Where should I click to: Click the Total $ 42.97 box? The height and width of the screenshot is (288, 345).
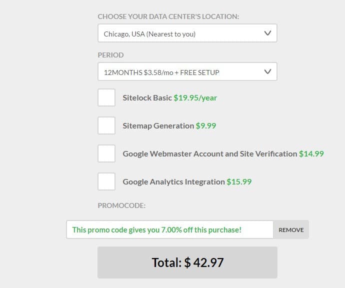[187, 262]
